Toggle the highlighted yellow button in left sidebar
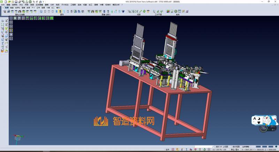 point(11,30)
